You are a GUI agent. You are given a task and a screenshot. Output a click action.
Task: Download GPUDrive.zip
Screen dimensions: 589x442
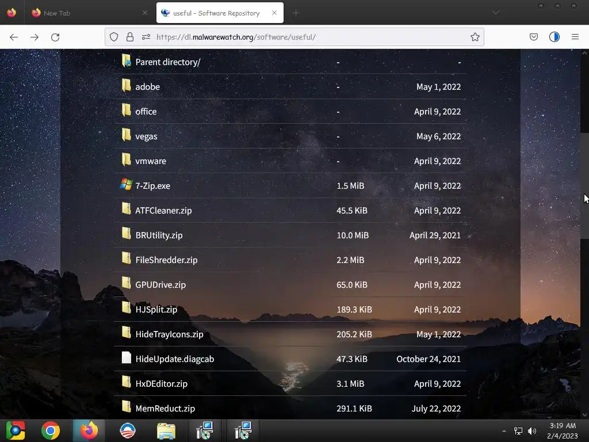point(160,285)
